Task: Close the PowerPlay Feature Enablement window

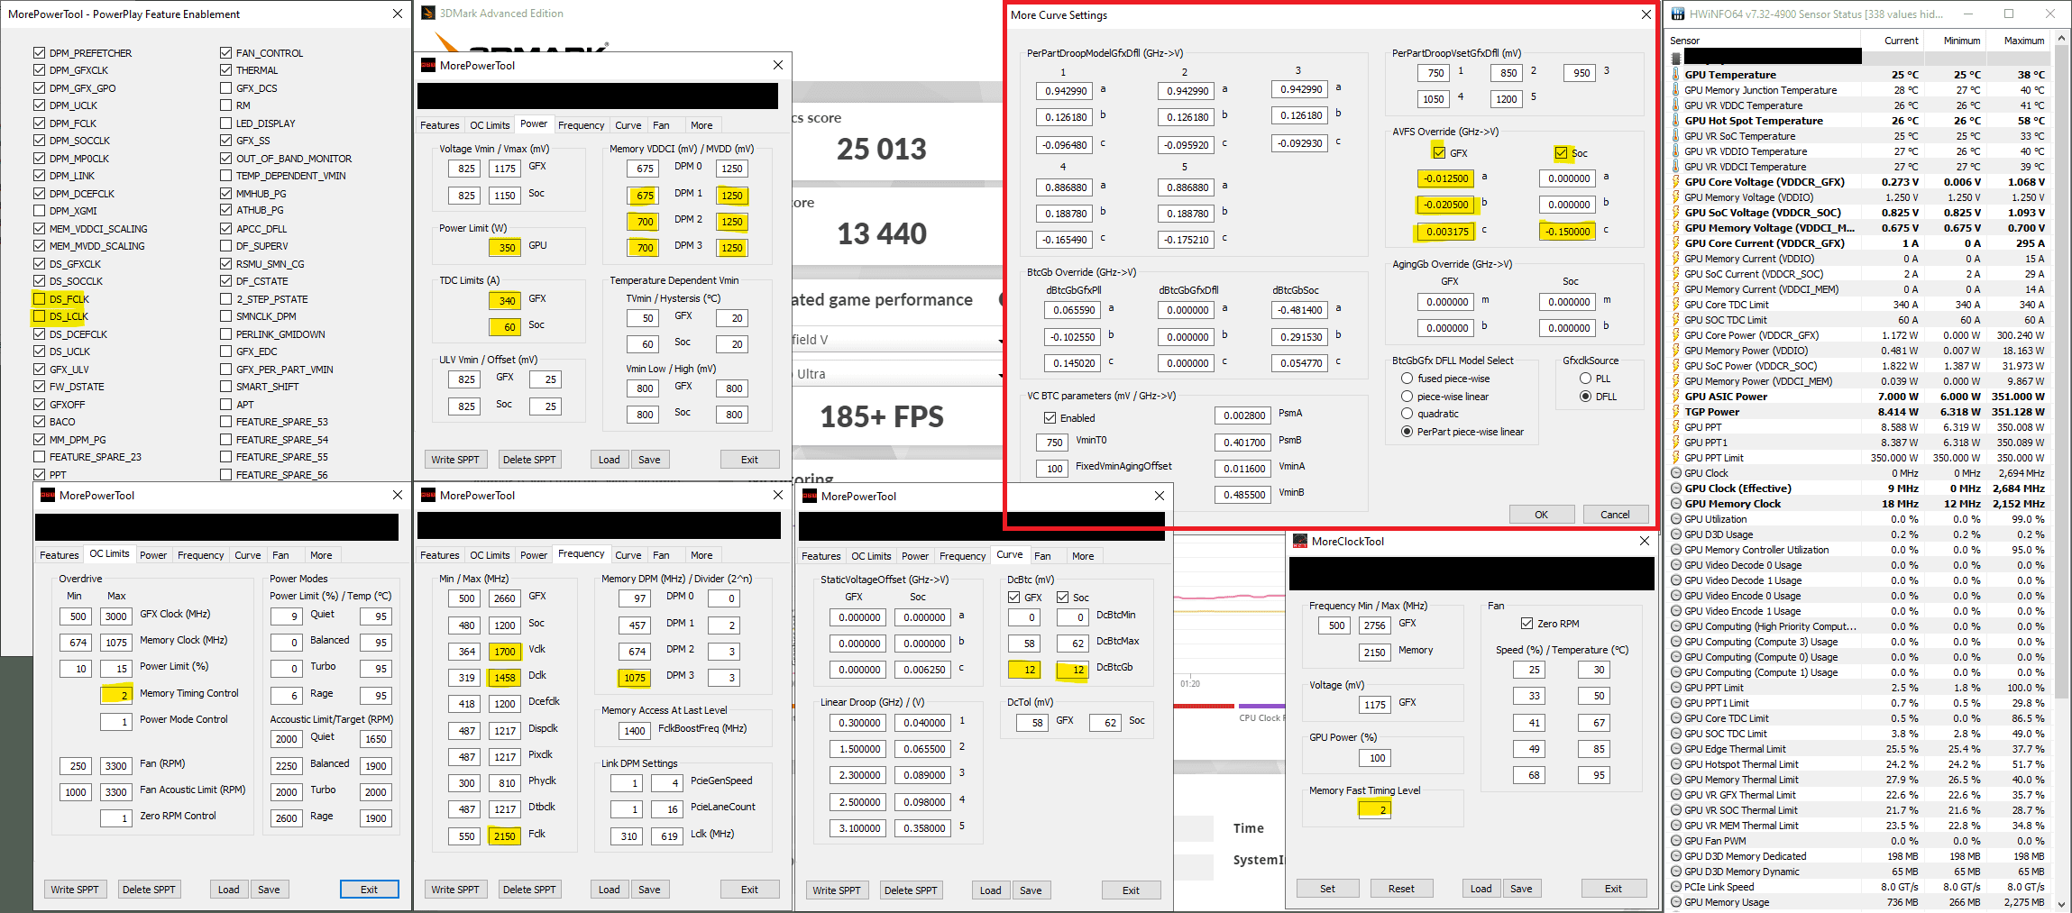Action: pos(398,14)
